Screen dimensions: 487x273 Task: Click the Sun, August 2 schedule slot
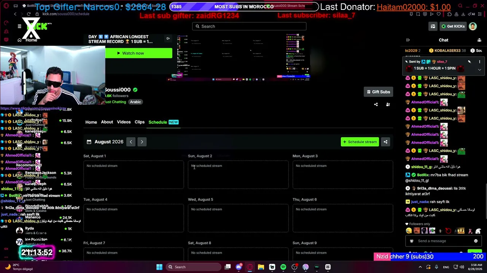click(x=238, y=175)
